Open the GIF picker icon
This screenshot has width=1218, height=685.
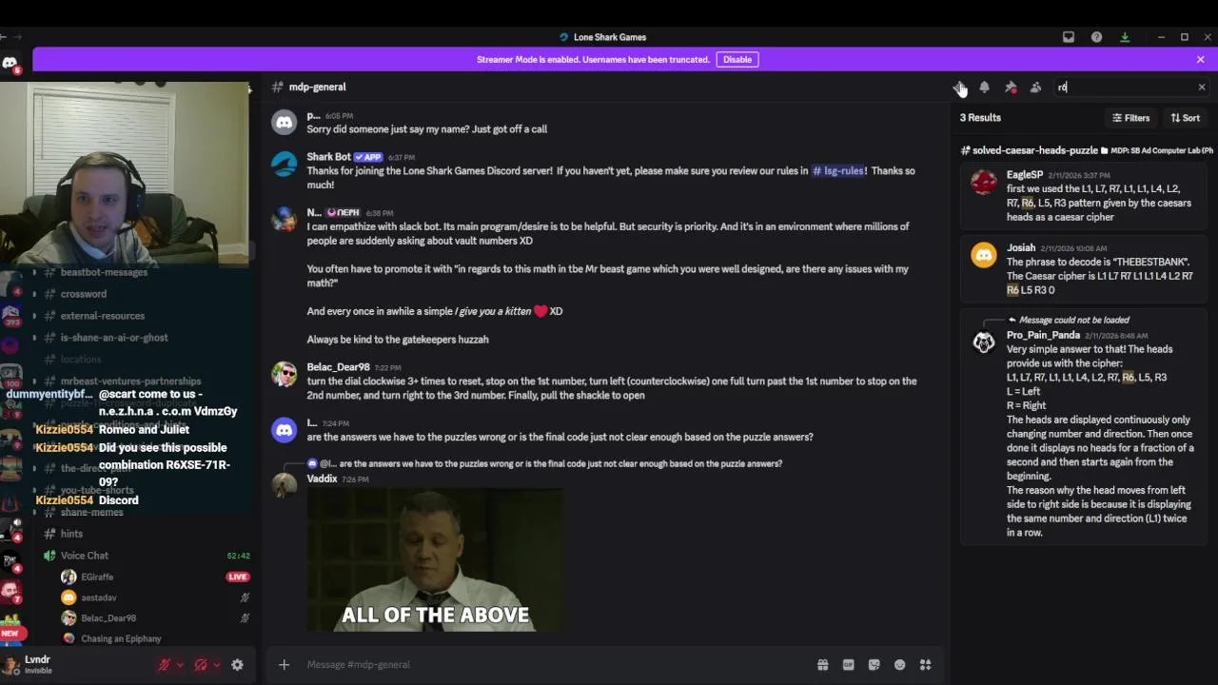[x=848, y=665]
